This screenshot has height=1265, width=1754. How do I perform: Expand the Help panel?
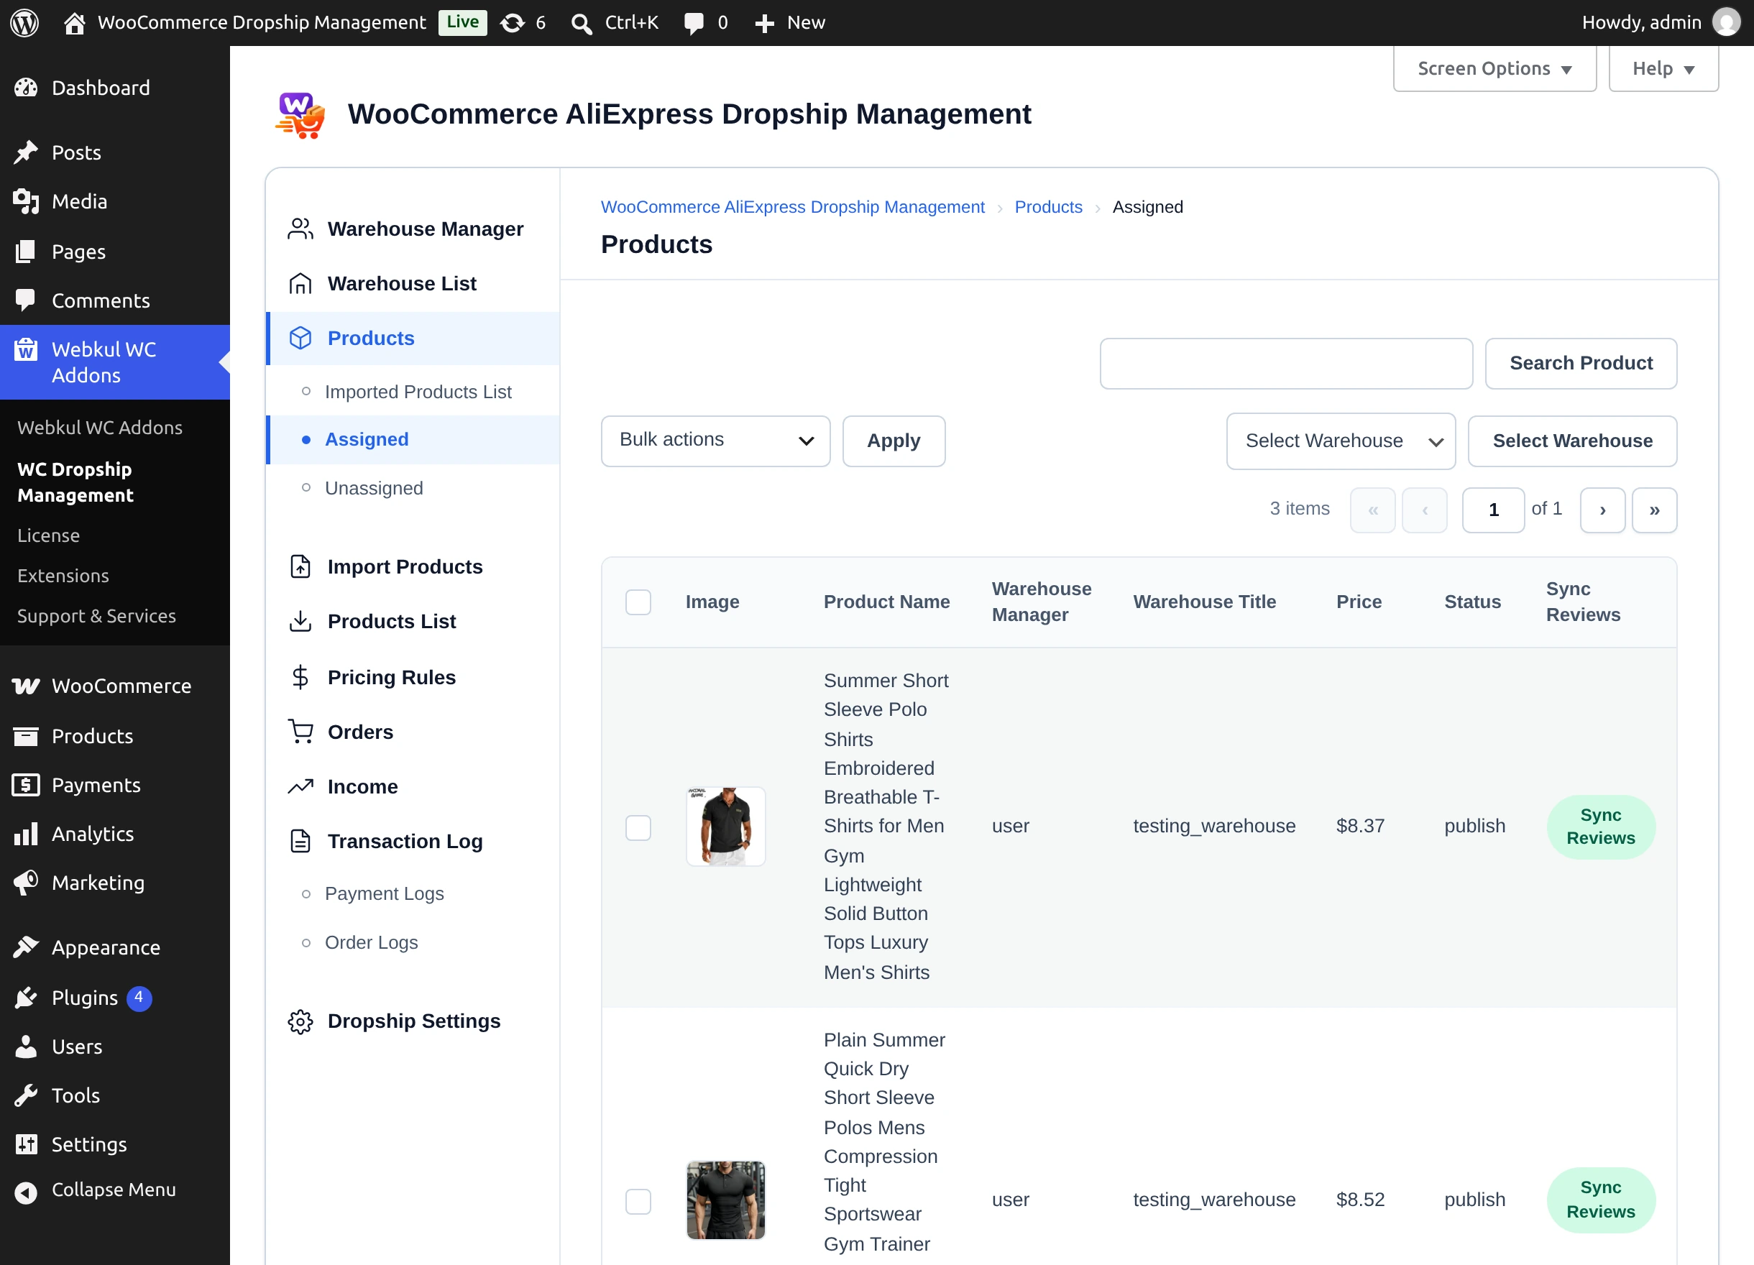[x=1663, y=69]
